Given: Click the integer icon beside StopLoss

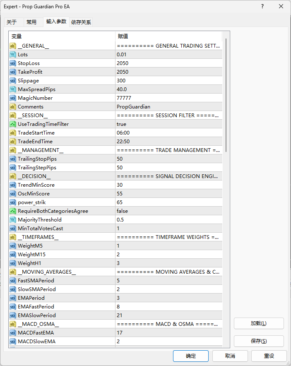Looking at the screenshot, I should (12, 63).
